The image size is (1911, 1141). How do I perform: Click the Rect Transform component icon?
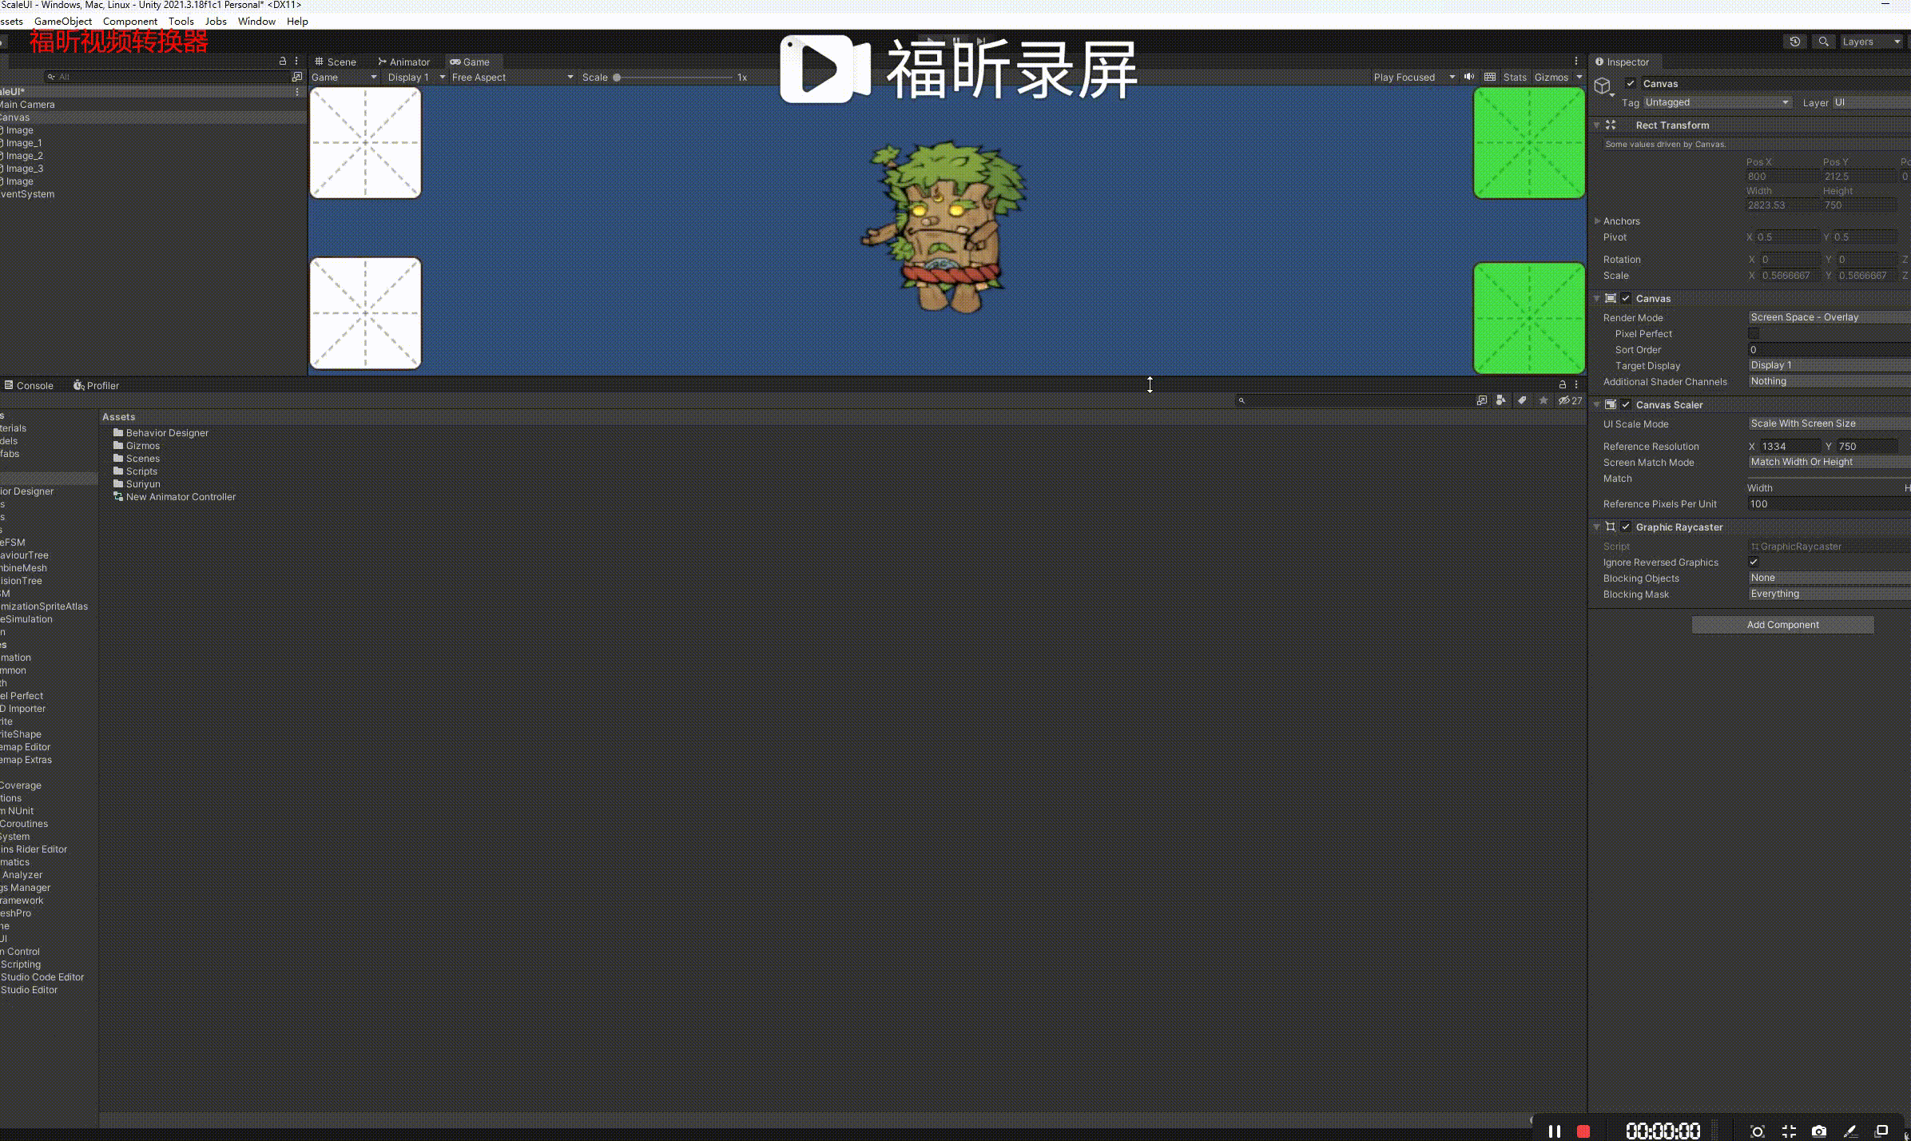pos(1611,125)
